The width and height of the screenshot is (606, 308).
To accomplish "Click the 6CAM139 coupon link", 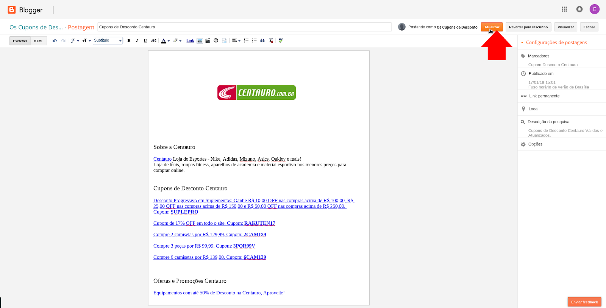I will 255,257.
